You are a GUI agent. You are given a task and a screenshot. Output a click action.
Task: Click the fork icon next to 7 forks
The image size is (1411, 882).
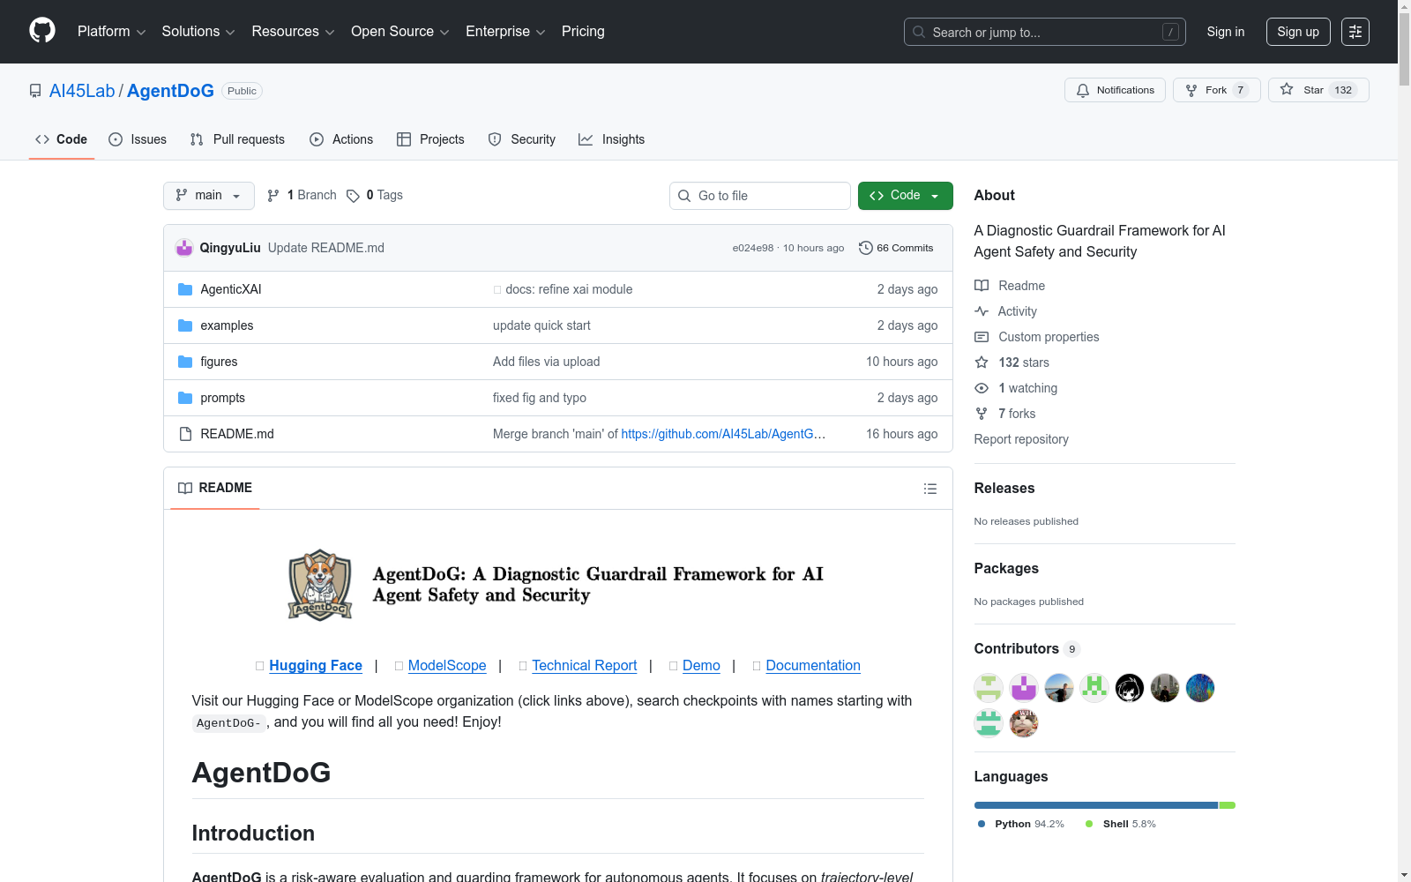[982, 414]
